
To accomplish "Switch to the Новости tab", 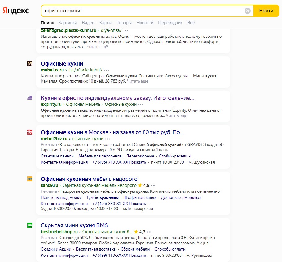I will coord(145,23).
